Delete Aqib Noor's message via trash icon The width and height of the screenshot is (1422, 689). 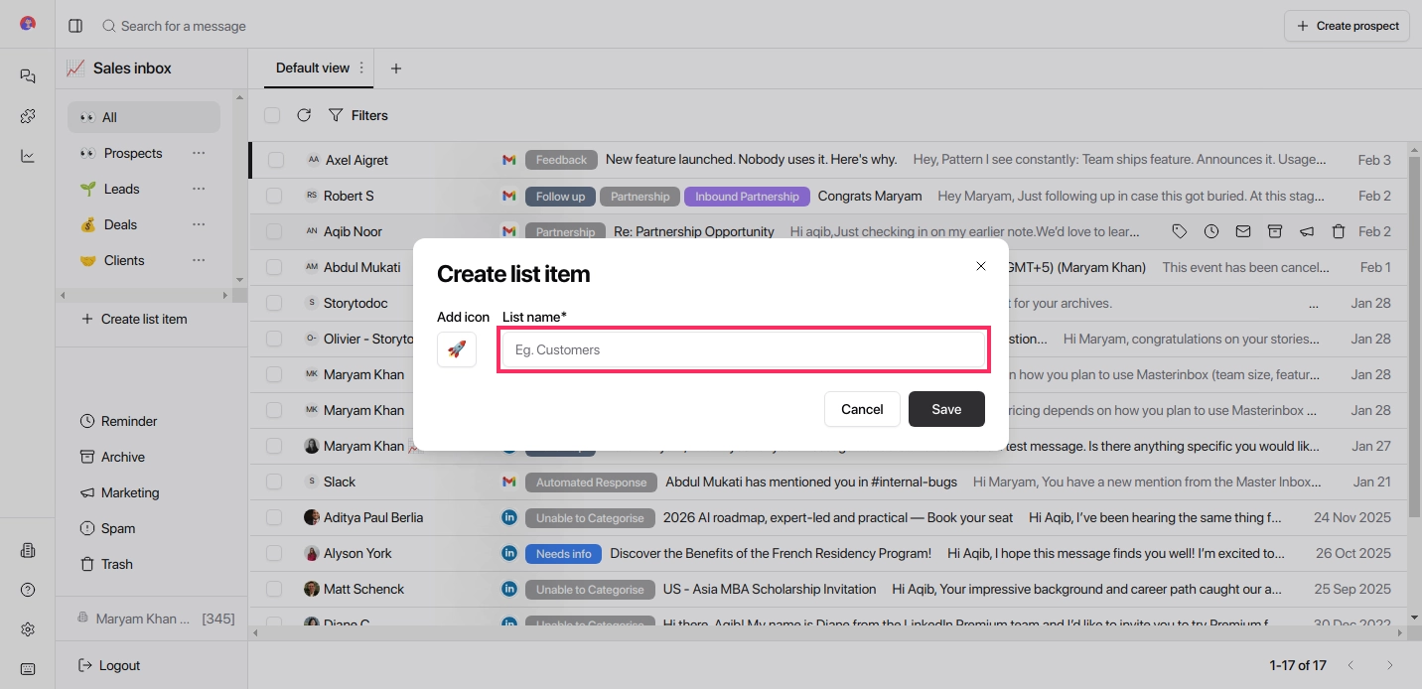tap(1339, 231)
